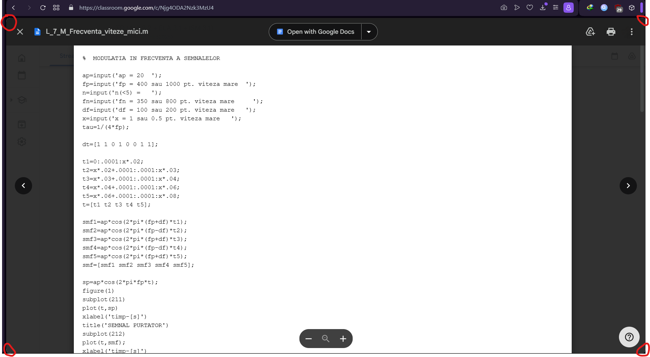Click the address bar URL field
Viewport: 650px width, 357px height.
point(146,8)
